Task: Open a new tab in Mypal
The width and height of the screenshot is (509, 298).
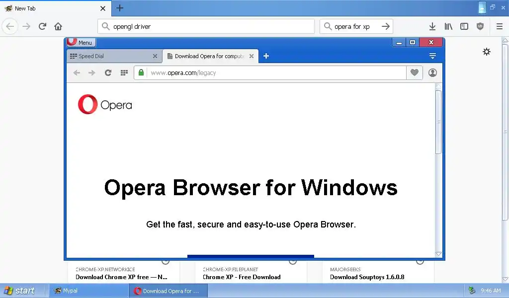Action: tap(120, 8)
